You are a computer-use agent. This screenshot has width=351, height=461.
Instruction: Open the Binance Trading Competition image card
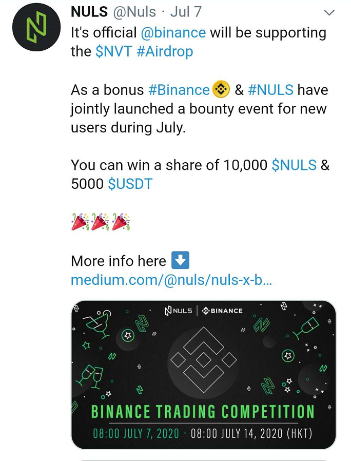203,375
